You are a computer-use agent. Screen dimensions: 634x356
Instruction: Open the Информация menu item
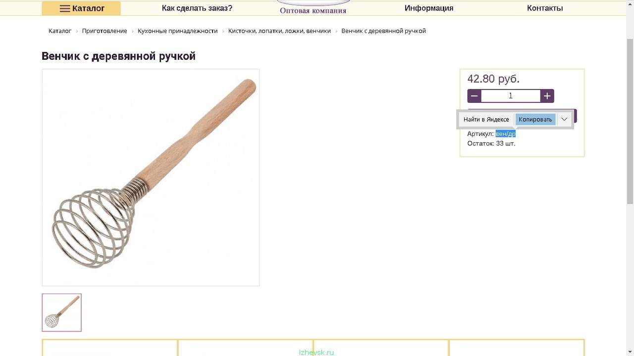coord(429,8)
